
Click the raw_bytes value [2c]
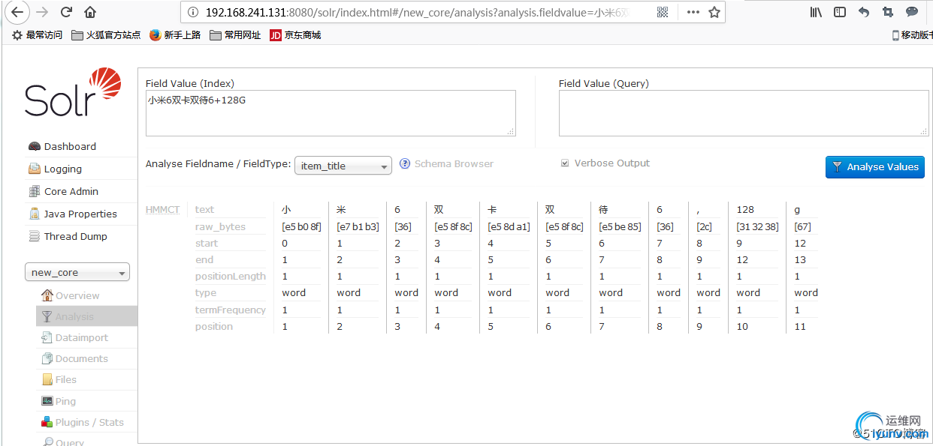pyautogui.click(x=704, y=226)
